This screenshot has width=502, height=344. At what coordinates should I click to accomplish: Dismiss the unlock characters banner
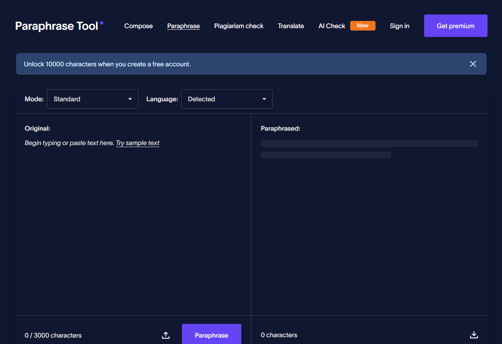pos(473,64)
